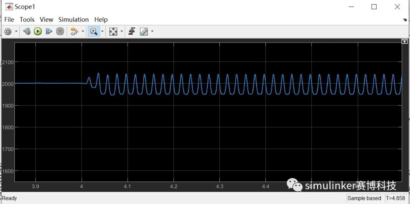Click the 2000 y-axis label
This screenshot has height=204, width=410.
tap(8, 84)
